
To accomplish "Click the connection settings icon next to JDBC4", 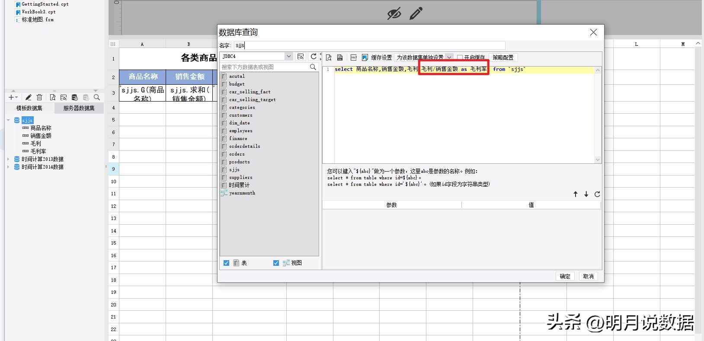I will pos(301,56).
